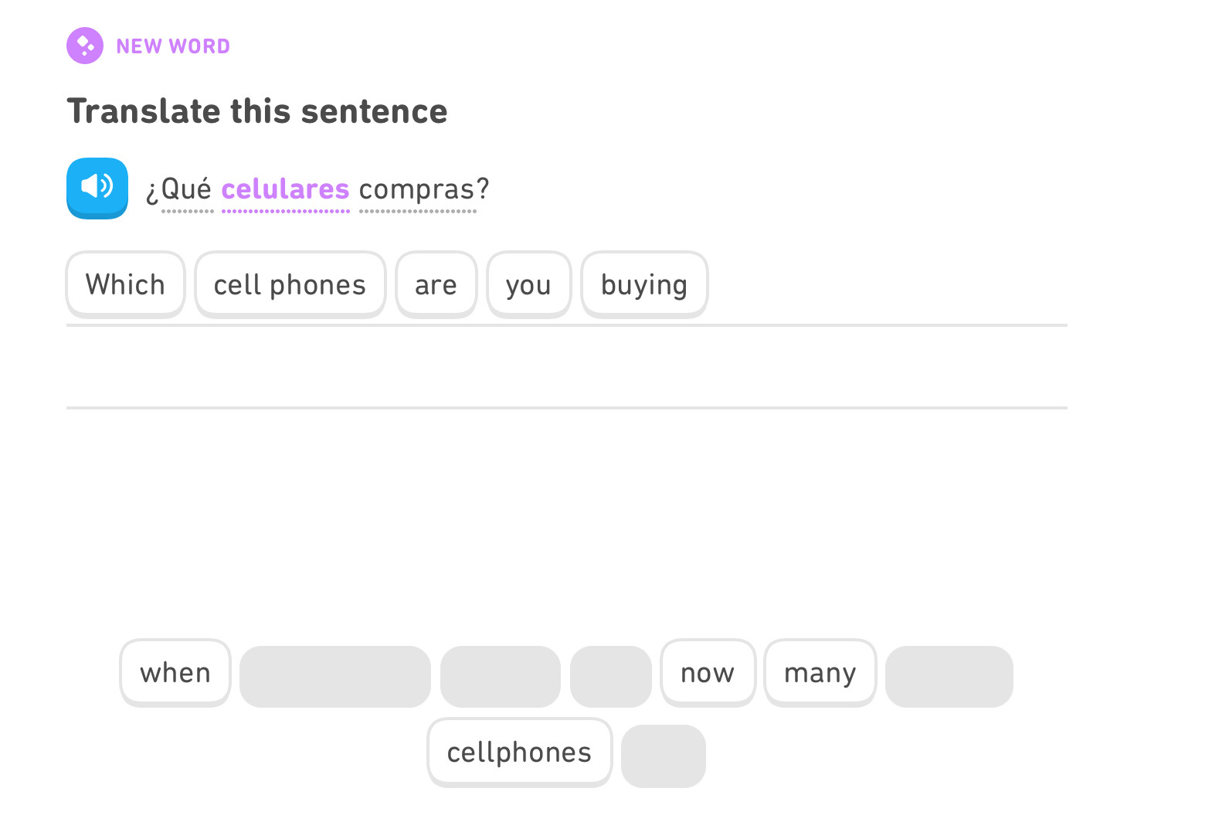Select the "when" word bank tile

175,673
